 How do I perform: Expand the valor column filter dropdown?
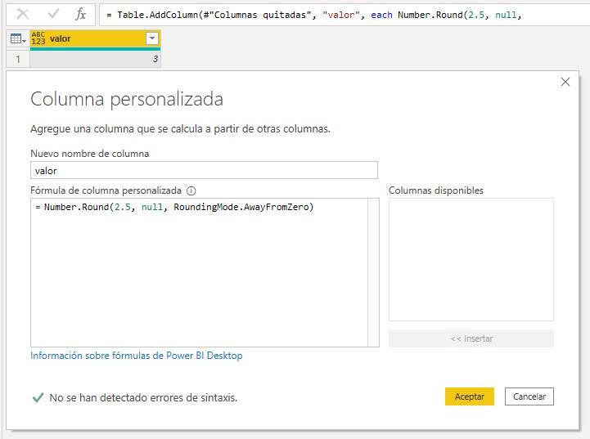(151, 38)
